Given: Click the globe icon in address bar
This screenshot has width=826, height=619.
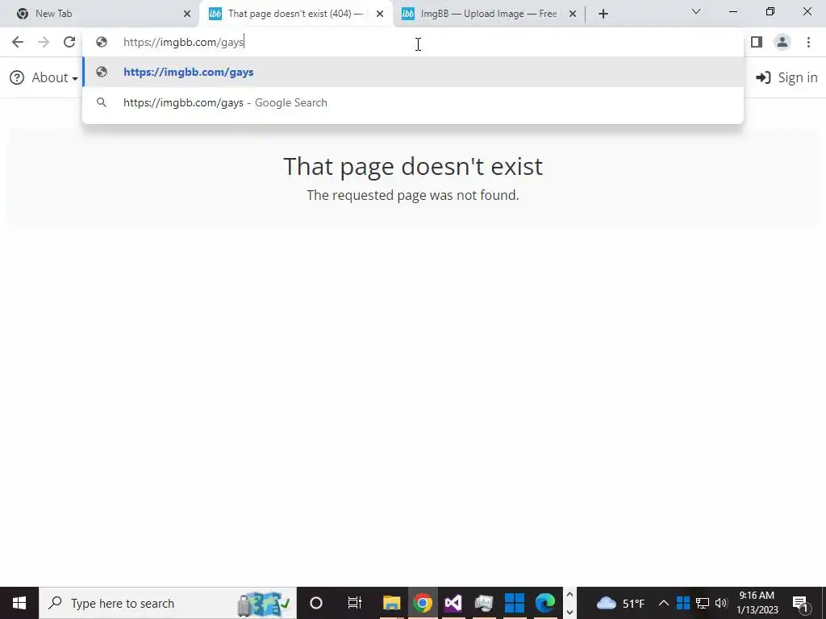Looking at the screenshot, I should tap(102, 42).
